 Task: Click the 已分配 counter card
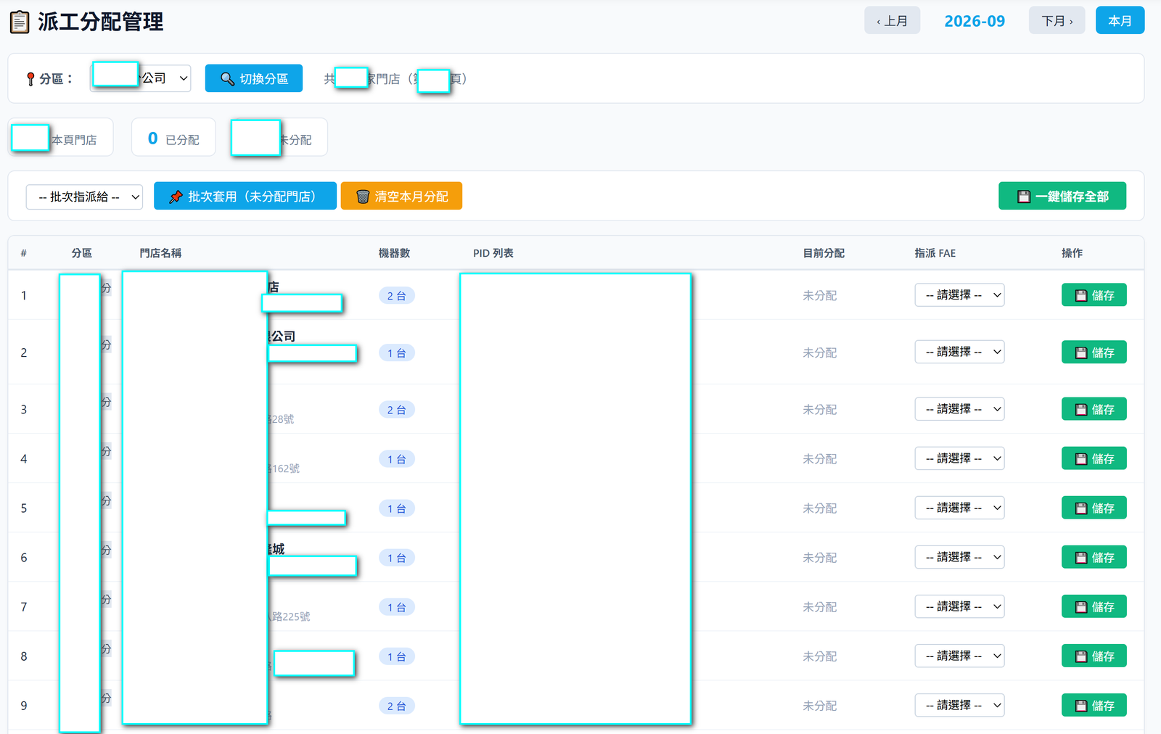click(x=173, y=138)
